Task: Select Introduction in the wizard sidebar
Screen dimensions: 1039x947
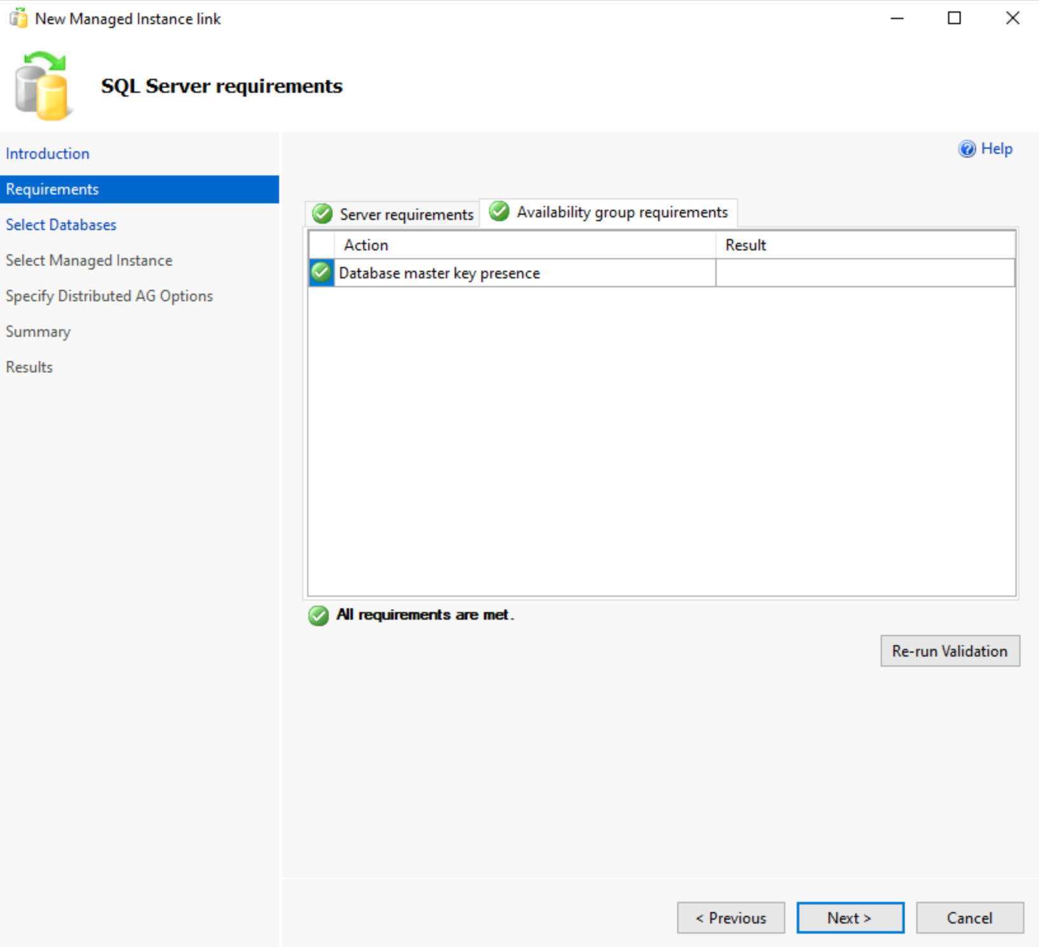Action: coord(48,153)
